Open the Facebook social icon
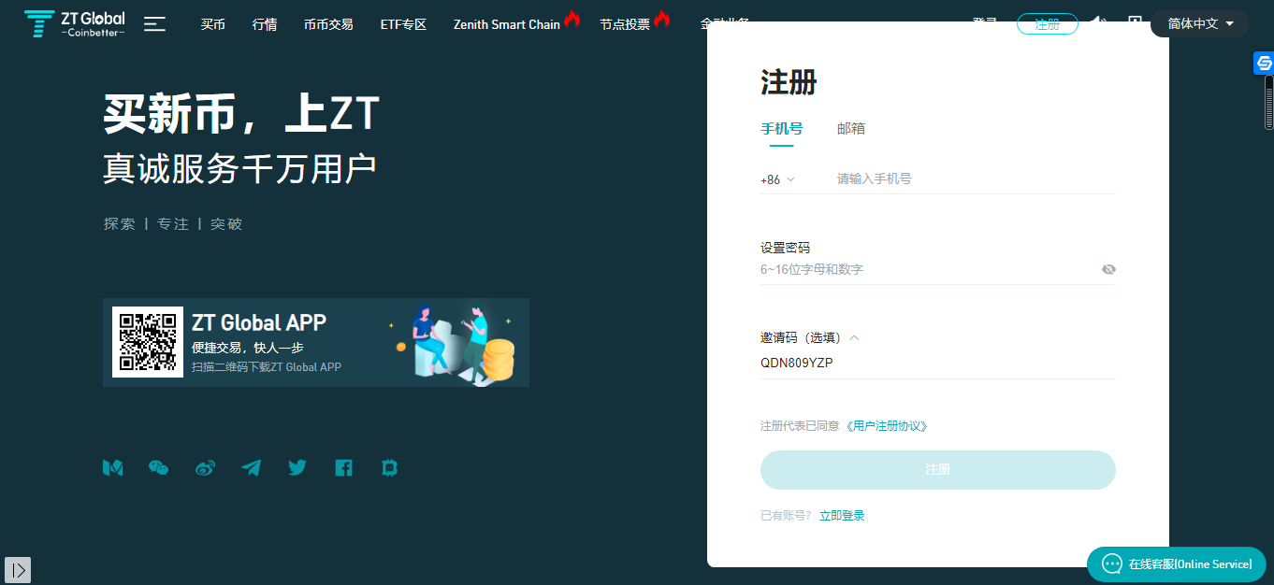The height and width of the screenshot is (585, 1274). click(x=343, y=468)
